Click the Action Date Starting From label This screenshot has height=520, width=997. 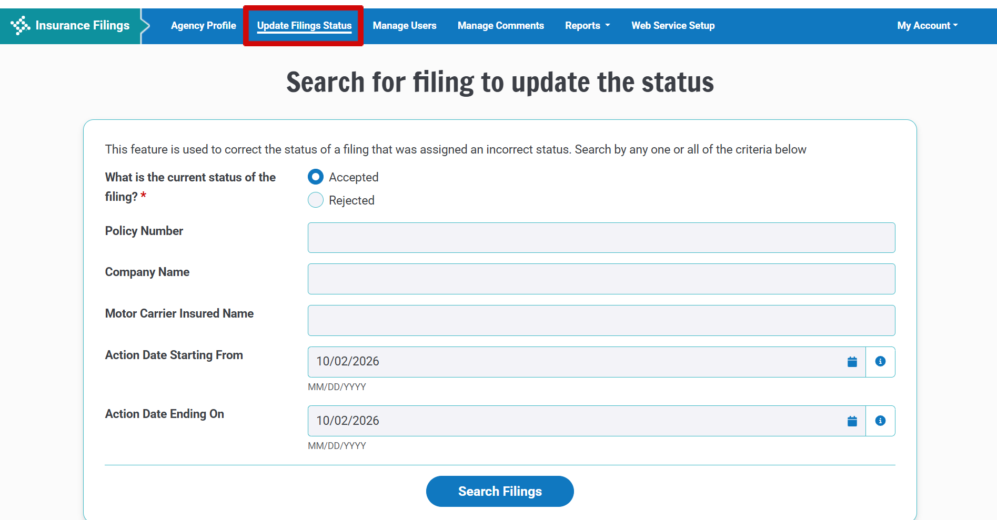pos(174,355)
